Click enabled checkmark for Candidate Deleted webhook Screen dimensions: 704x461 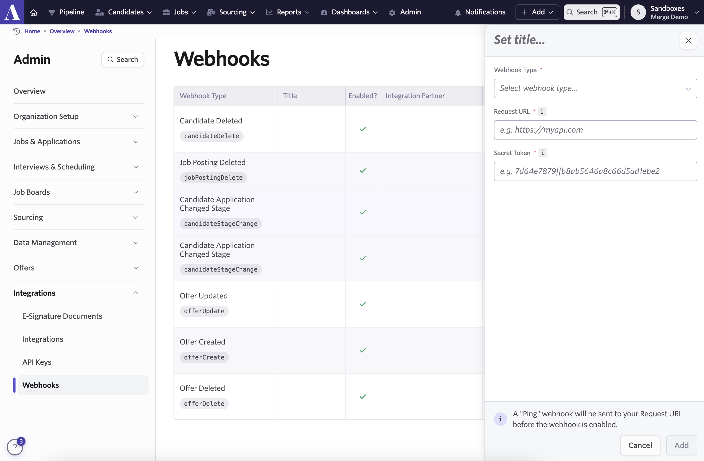click(x=363, y=129)
